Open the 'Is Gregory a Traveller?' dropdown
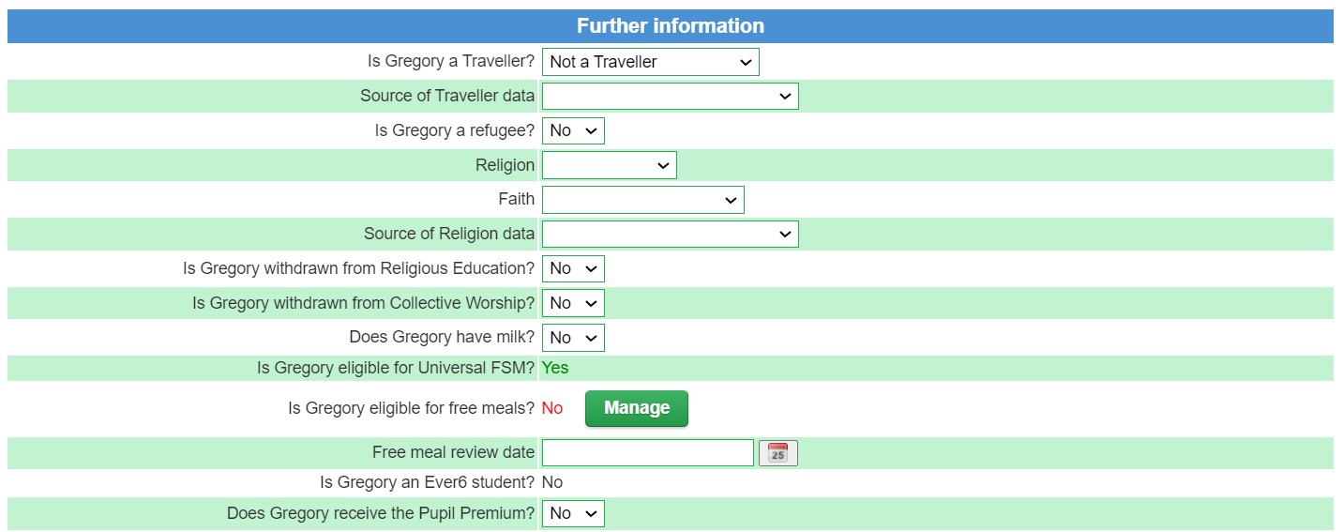The width and height of the screenshot is (1343, 532). tap(650, 62)
